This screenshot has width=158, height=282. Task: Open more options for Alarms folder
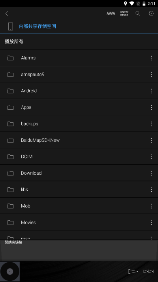pos(151,58)
